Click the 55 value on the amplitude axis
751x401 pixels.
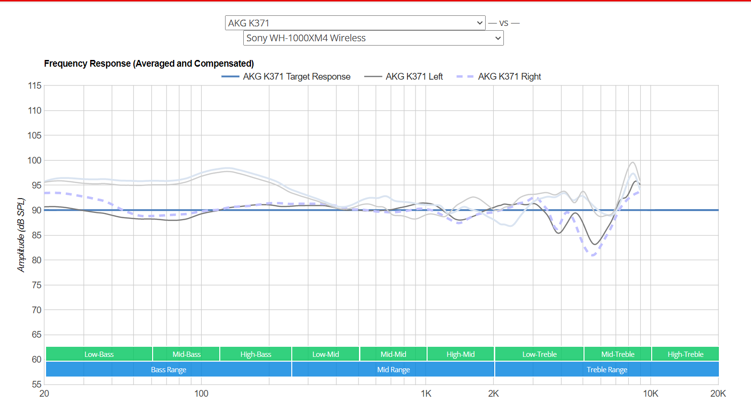coord(36,384)
